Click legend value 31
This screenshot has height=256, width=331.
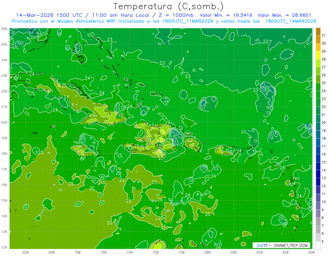pos(324,35)
